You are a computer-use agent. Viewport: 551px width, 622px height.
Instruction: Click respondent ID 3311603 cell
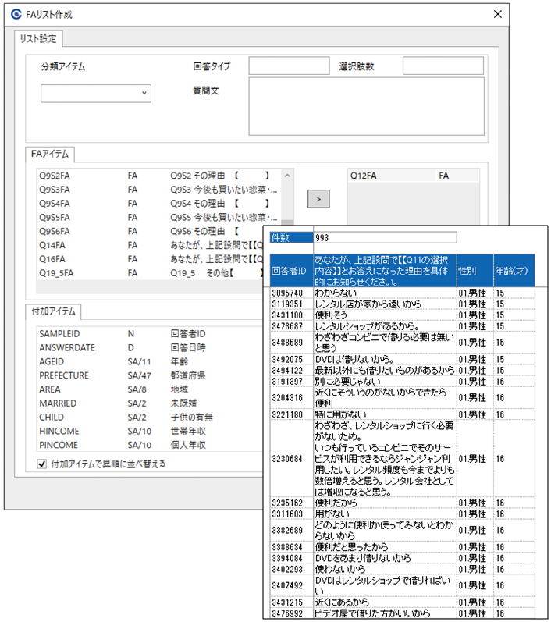(x=292, y=514)
